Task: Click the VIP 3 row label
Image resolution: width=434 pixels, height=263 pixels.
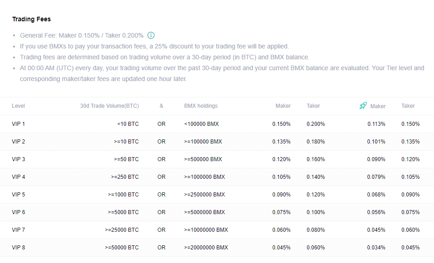Action: click(18, 159)
